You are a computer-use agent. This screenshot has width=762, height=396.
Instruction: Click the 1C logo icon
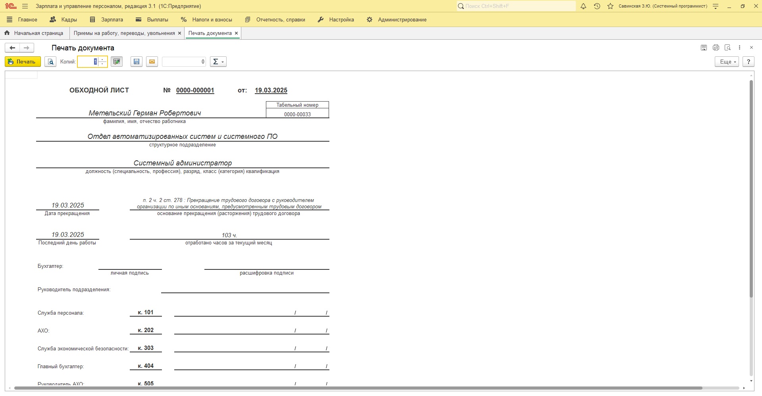[10, 6]
